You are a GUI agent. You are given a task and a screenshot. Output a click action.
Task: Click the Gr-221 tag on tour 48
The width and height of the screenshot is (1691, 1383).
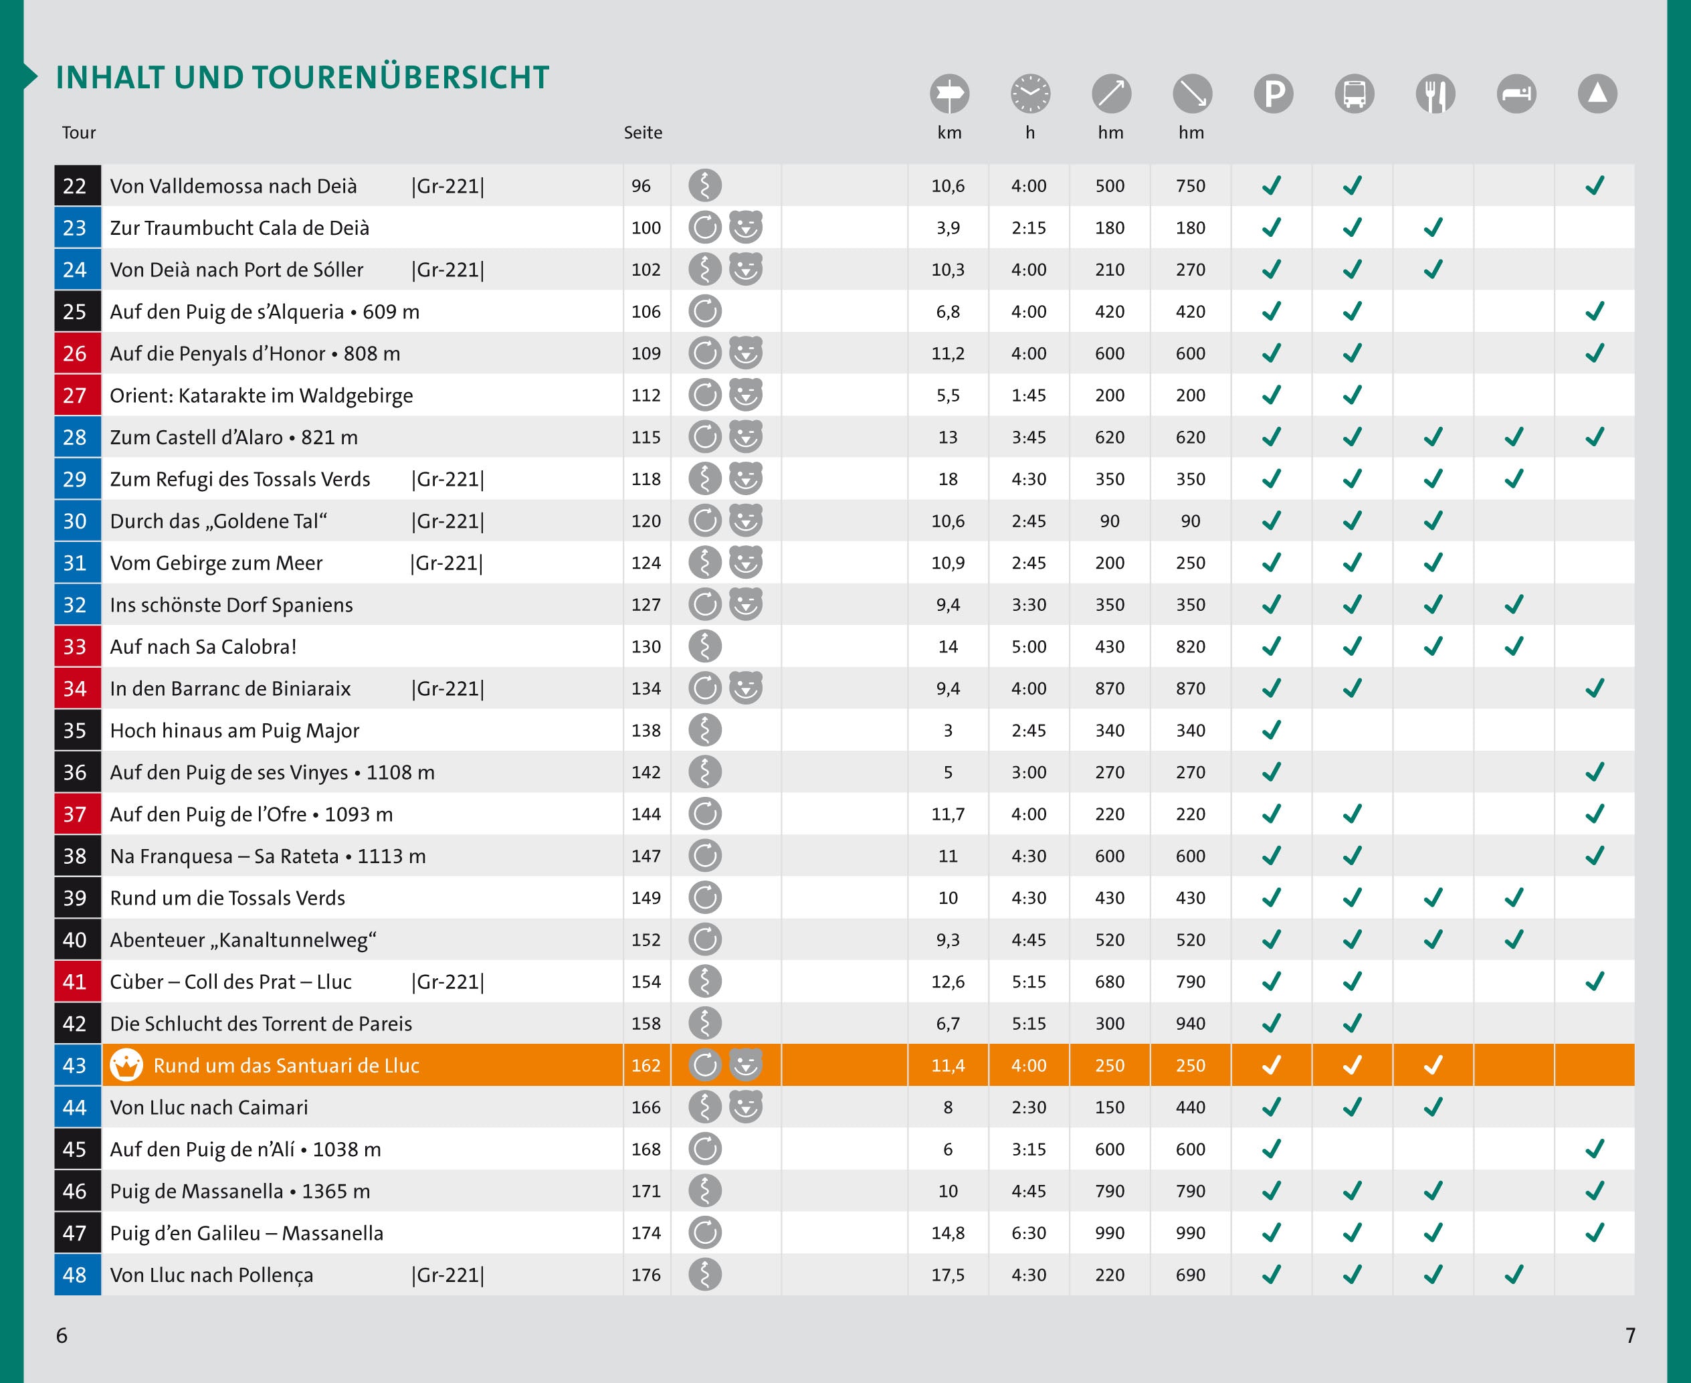tap(447, 1275)
